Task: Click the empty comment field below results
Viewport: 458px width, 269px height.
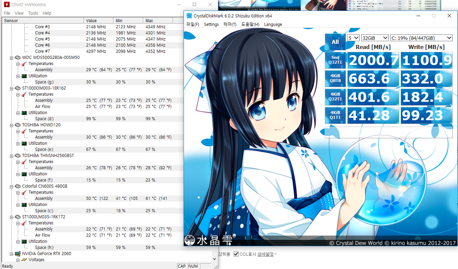Action: click(389, 132)
